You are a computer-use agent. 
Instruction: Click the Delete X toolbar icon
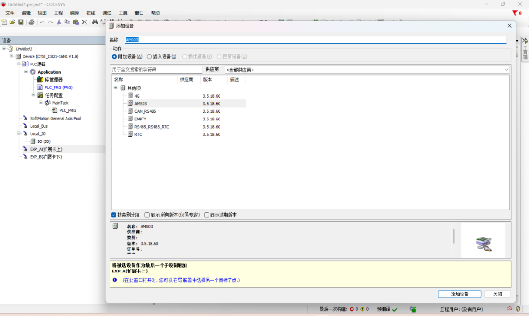point(84,22)
